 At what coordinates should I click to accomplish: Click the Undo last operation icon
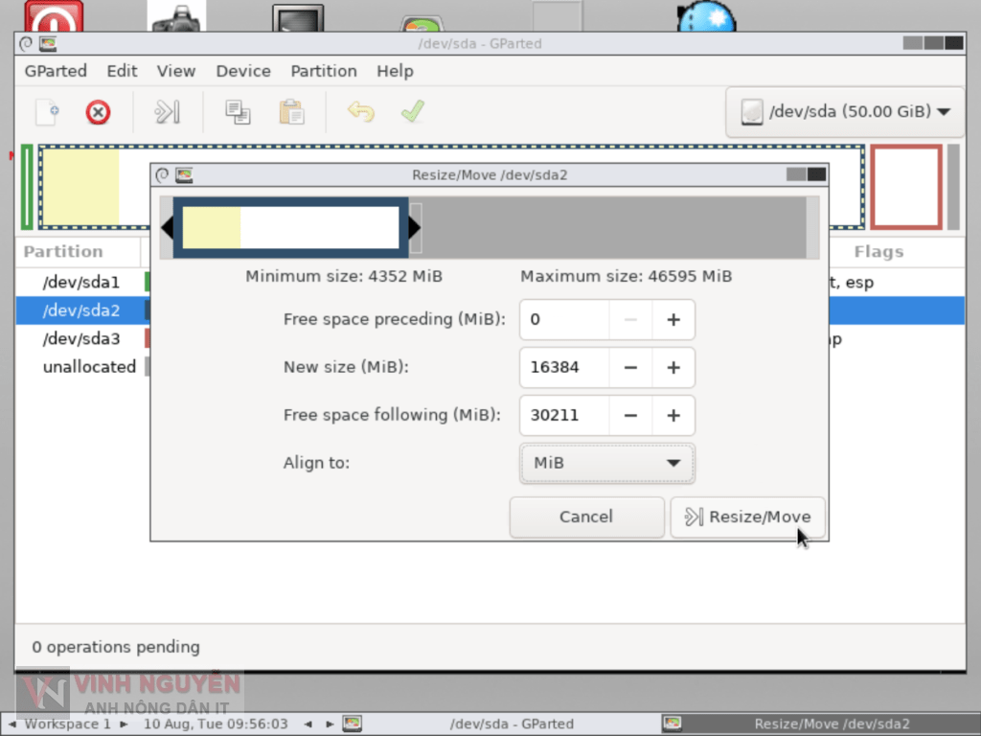[361, 112]
